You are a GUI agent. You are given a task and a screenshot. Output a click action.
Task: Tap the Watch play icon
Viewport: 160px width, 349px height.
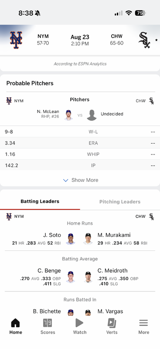[x=79, y=323]
